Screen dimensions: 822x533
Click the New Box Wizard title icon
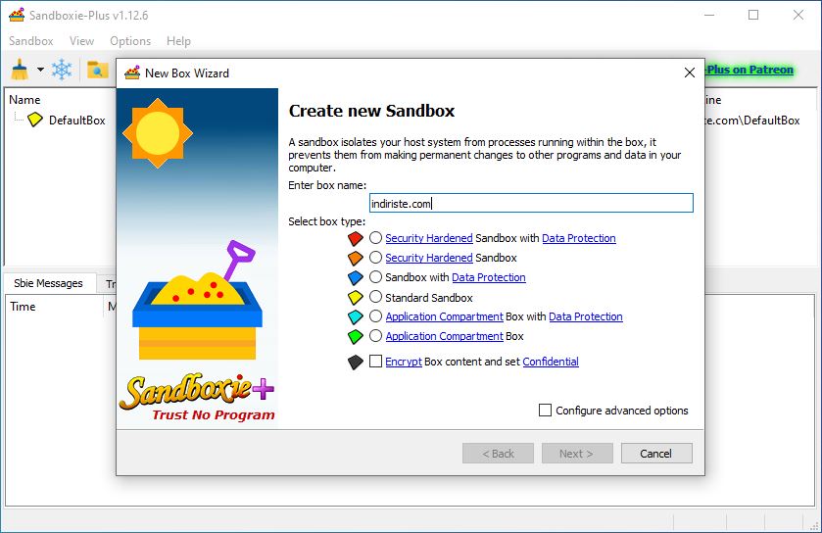[132, 73]
